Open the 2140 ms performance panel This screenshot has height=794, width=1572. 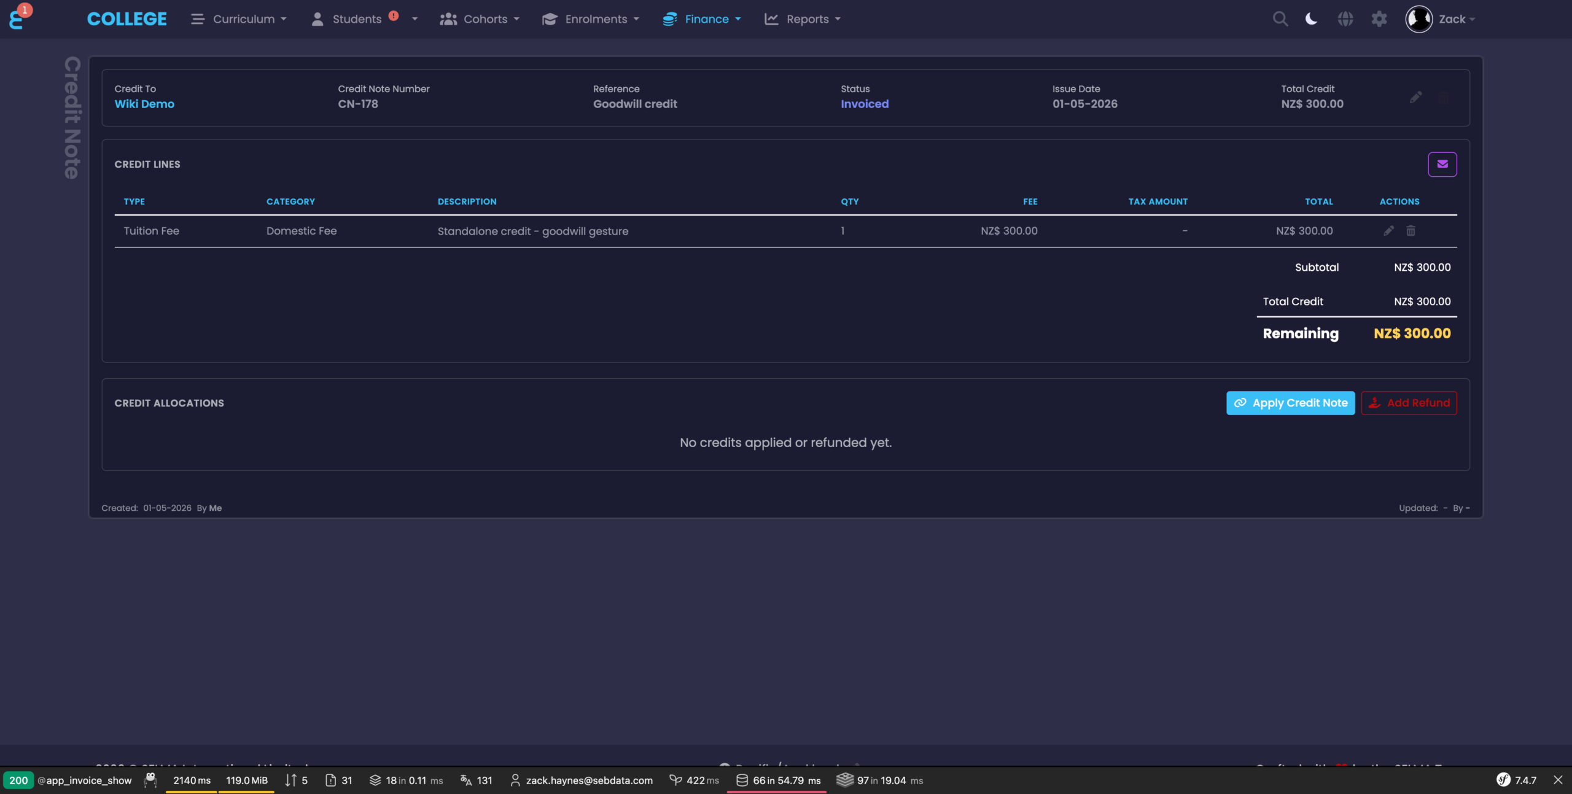click(192, 780)
